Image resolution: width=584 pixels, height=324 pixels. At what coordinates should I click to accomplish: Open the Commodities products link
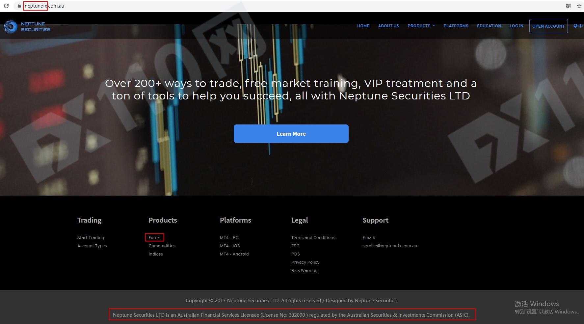[x=162, y=246]
